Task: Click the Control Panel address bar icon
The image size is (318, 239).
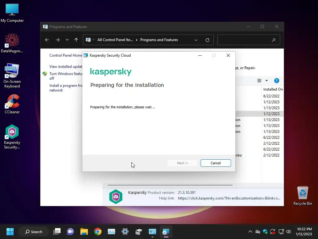Action: tap(88, 40)
